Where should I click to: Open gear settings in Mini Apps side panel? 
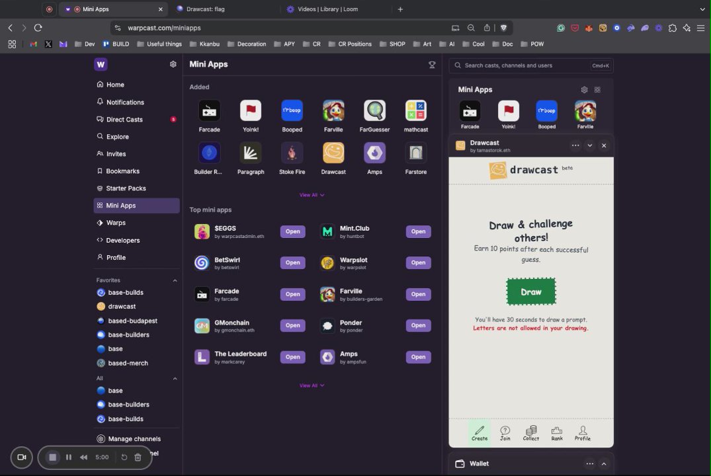tap(584, 90)
